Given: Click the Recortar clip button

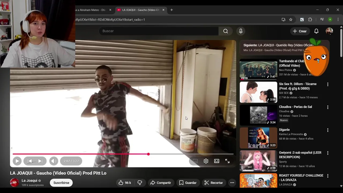Looking at the screenshot, I should 214,183.
